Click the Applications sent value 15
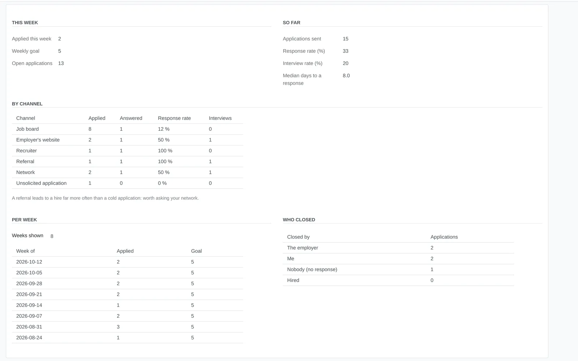Viewport: 578px width, 361px height. pos(346,39)
